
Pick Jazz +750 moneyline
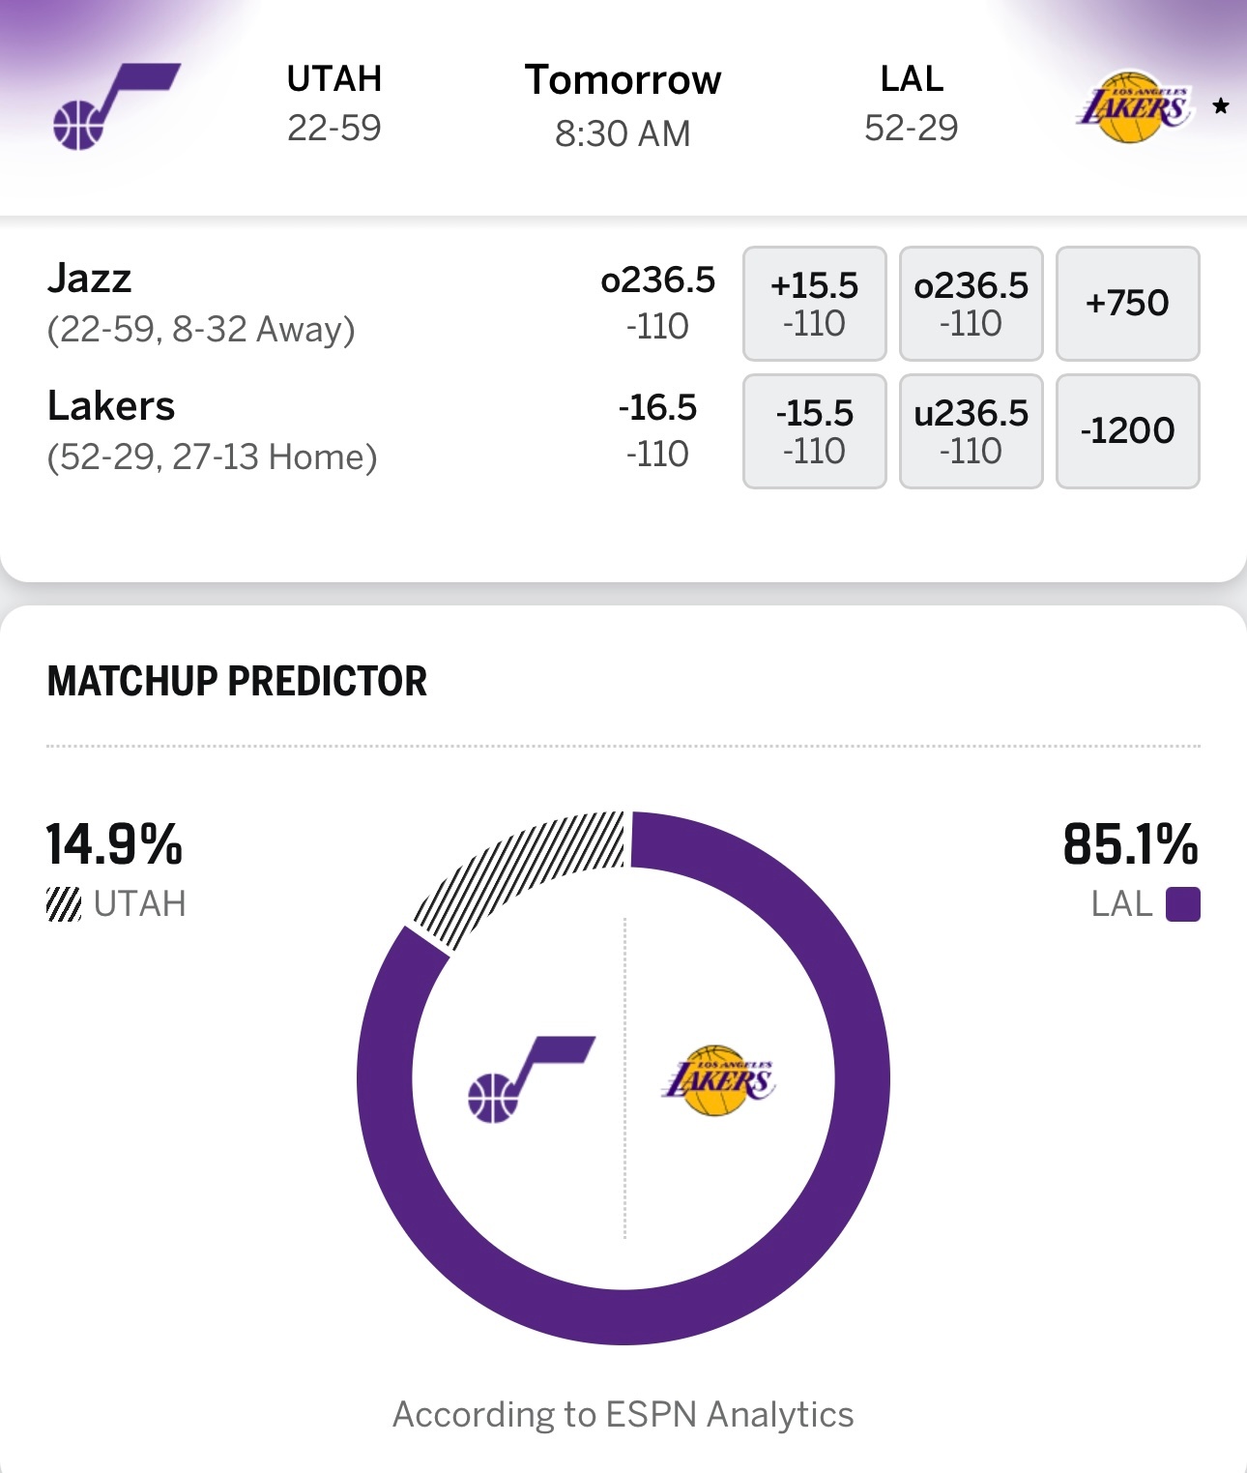click(x=1127, y=304)
